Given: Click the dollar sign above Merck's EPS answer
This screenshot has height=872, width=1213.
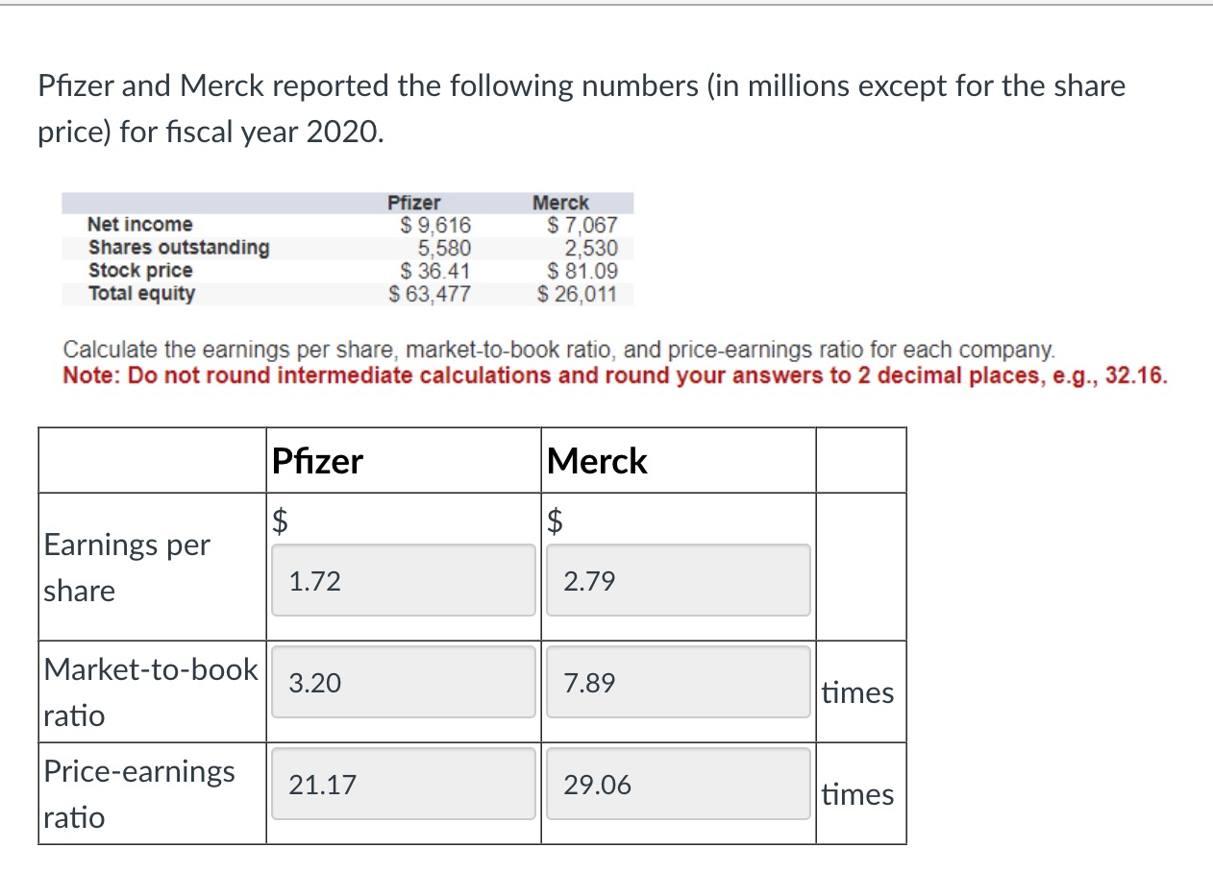Looking at the screenshot, I should point(555,521).
